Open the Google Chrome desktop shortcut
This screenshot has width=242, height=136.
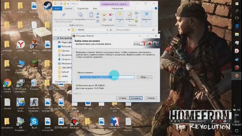(x=7, y=86)
